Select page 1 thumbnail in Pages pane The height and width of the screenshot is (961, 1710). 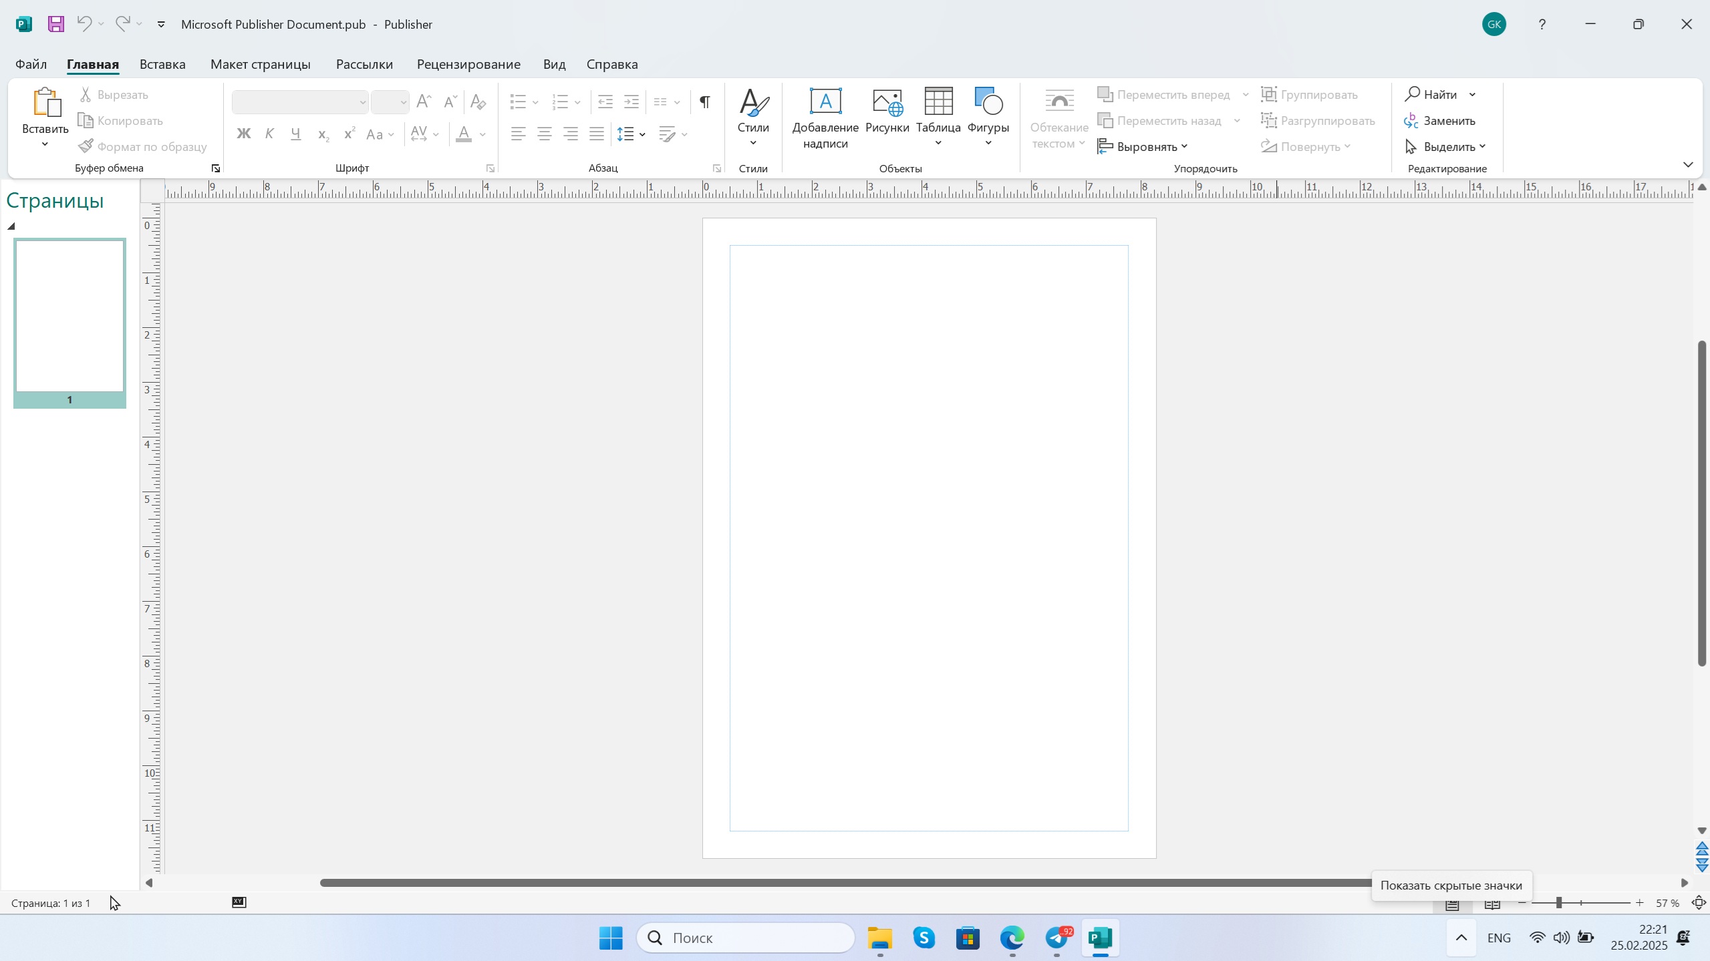pos(69,317)
